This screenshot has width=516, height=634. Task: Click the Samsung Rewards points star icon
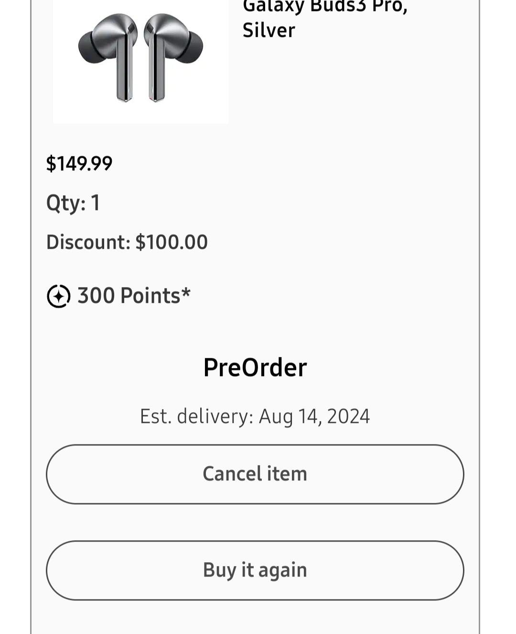coord(59,296)
